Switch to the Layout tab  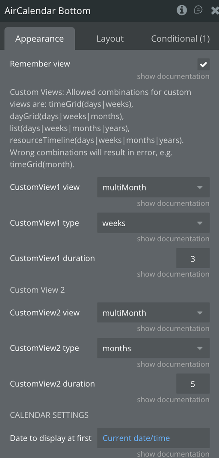[x=110, y=39]
